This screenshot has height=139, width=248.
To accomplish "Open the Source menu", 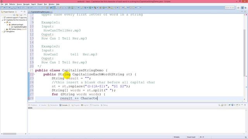I will (19, 4).
